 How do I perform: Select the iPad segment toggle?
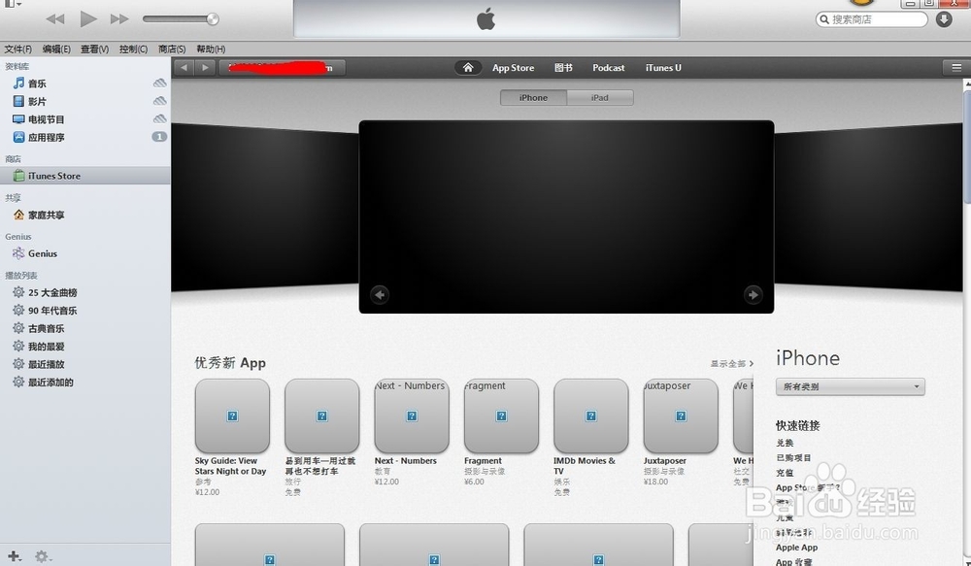coord(599,97)
